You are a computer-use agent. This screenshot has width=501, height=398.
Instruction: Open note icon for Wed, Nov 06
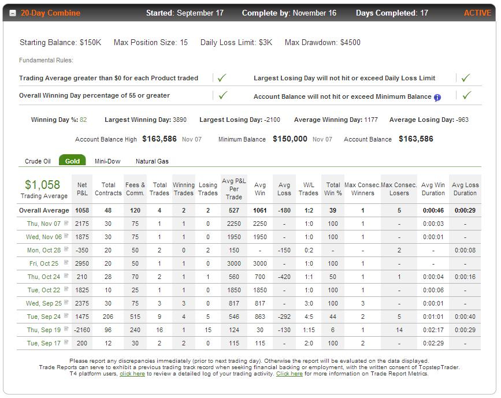click(x=66, y=236)
